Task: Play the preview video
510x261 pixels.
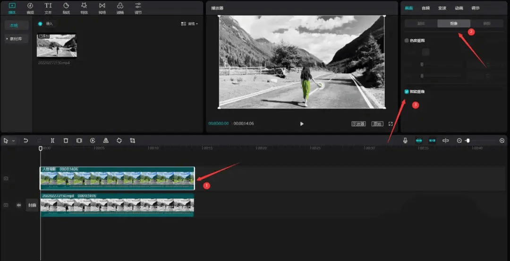Action: pyautogui.click(x=302, y=124)
